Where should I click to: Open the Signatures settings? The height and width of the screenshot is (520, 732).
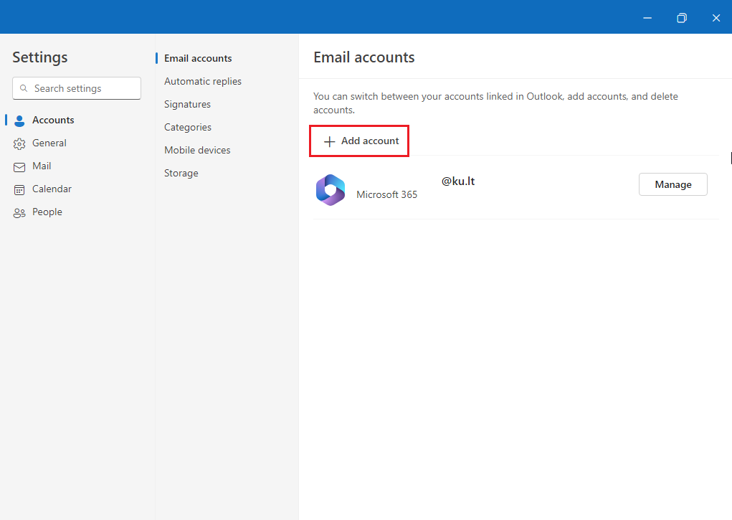coord(187,104)
